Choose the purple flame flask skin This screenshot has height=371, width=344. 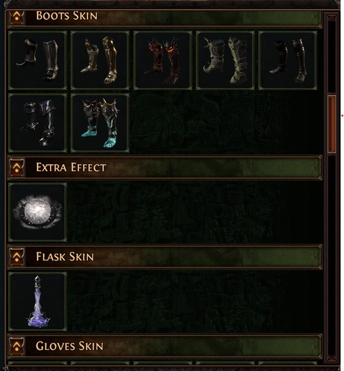pos(38,302)
